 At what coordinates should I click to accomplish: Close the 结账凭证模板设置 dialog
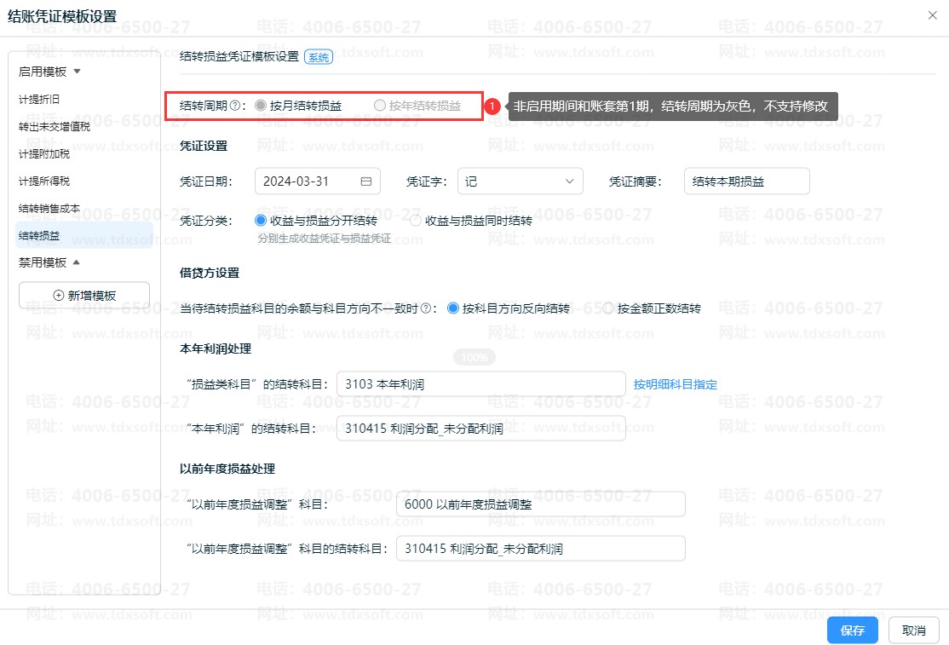tap(932, 15)
